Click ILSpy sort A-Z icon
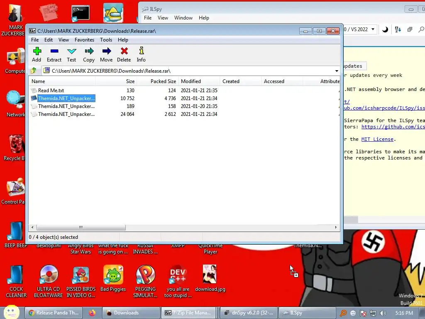The image size is (425, 319). (x=398, y=29)
